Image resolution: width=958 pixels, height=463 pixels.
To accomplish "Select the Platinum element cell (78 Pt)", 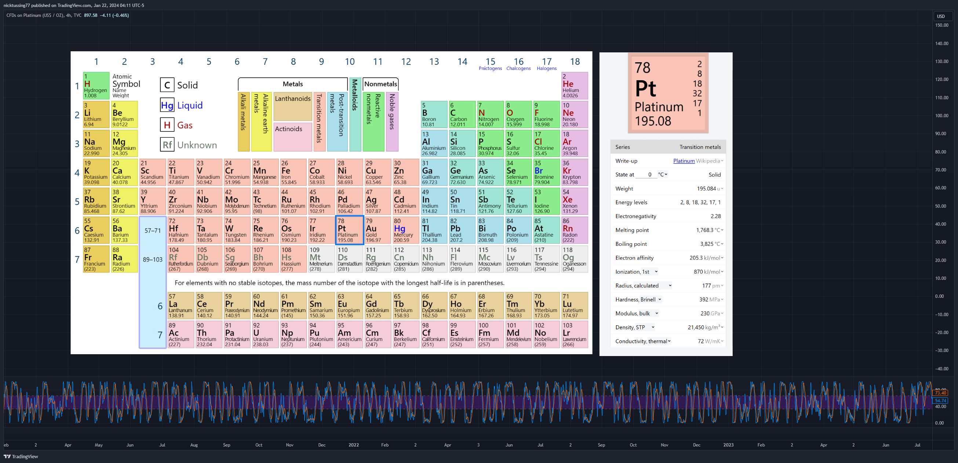I will [349, 230].
